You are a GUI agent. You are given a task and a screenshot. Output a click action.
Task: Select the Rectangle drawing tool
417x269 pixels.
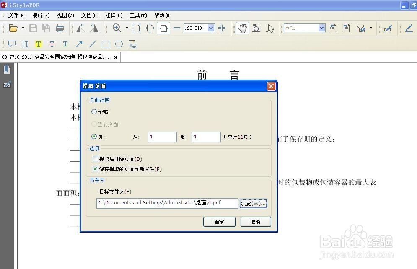[106, 44]
